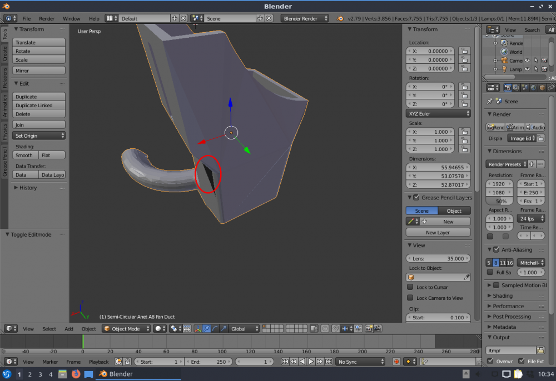Click the Duplicate Linked button
The width and height of the screenshot is (556, 381).
(x=39, y=106)
